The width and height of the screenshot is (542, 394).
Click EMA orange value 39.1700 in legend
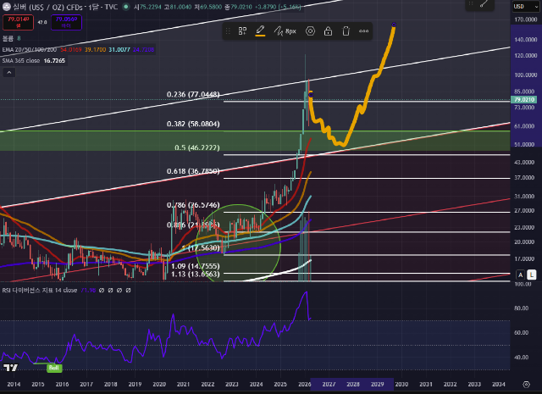tap(95, 49)
